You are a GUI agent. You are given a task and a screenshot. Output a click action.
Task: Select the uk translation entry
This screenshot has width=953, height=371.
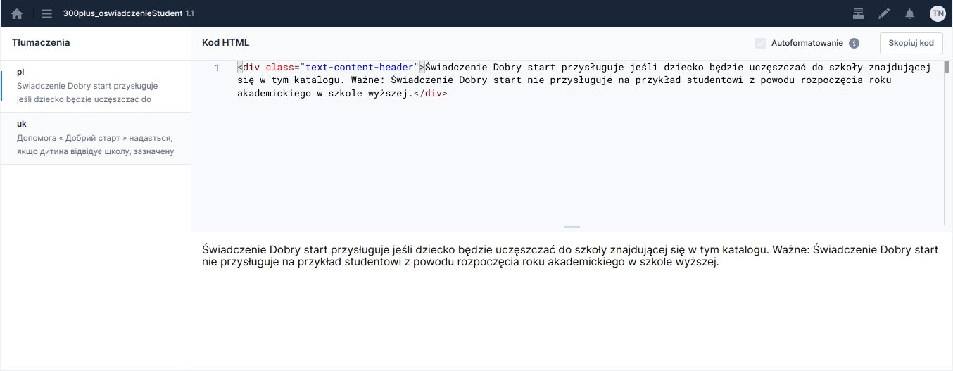point(95,138)
